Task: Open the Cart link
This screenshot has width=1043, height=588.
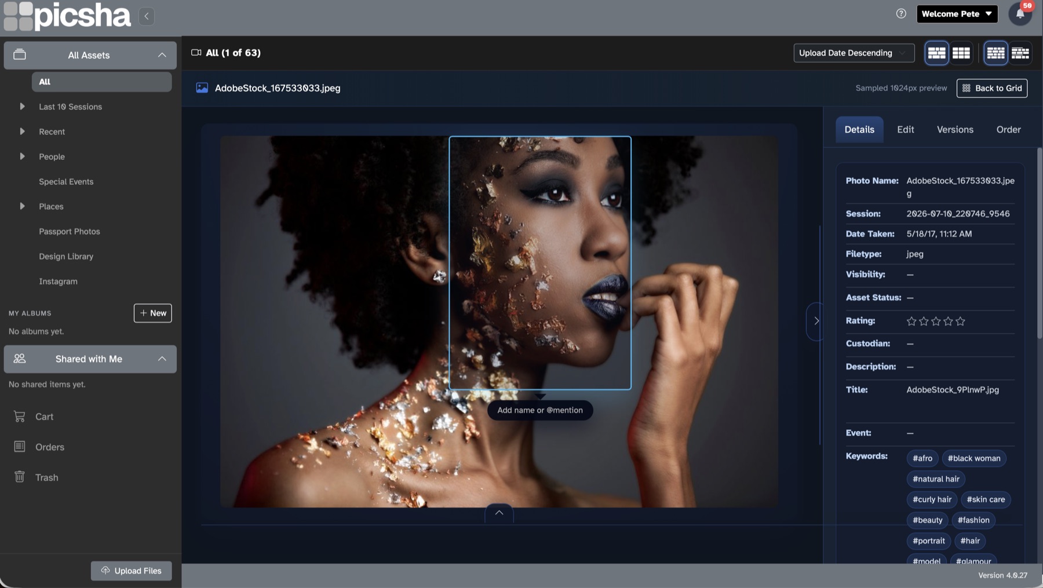Action: tap(44, 417)
